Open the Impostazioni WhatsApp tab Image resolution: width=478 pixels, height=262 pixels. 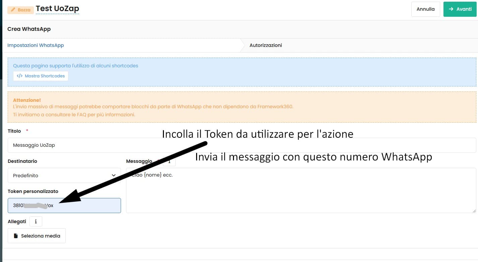(36, 45)
